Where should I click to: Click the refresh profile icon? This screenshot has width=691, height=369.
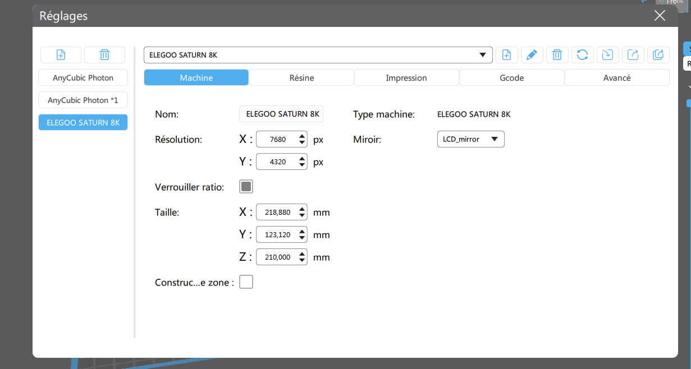pyautogui.click(x=582, y=54)
